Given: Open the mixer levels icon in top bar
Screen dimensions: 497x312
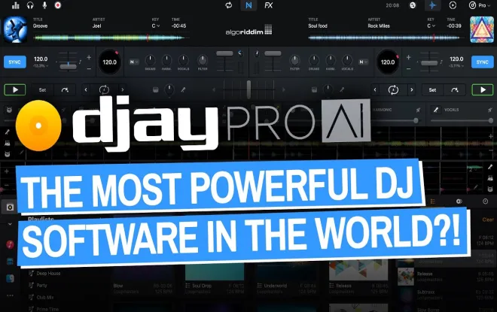Looking at the screenshot, I should click(x=15, y=5).
